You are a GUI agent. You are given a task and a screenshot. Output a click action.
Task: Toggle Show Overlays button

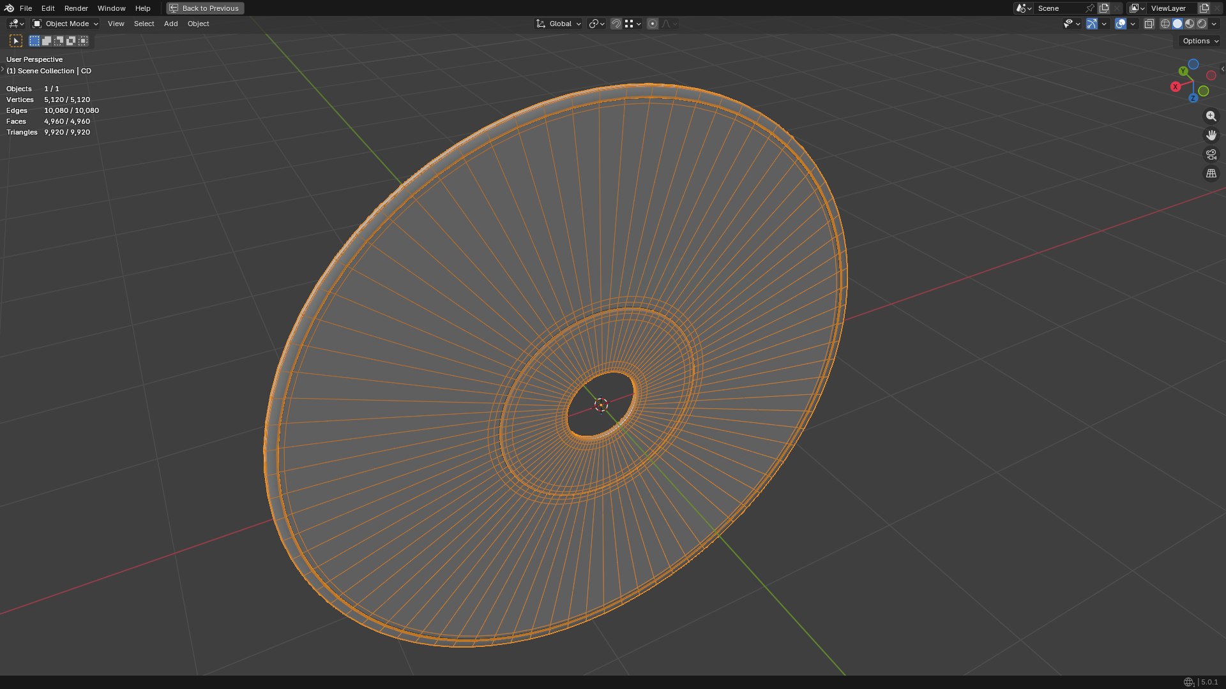pos(1121,24)
